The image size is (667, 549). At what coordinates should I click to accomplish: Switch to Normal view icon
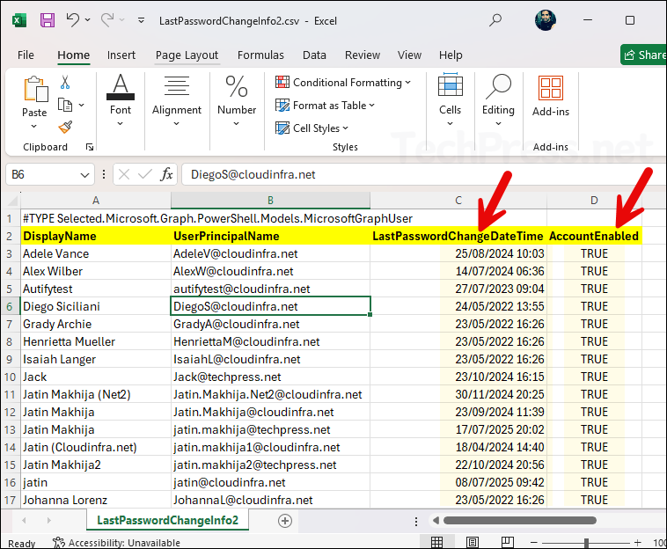click(436, 542)
